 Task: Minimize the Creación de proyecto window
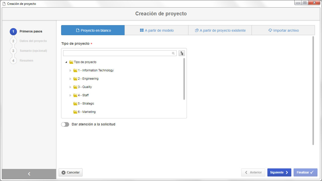(298, 3)
